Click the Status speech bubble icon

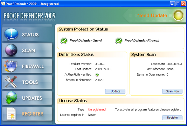pyautogui.click(x=11, y=34)
